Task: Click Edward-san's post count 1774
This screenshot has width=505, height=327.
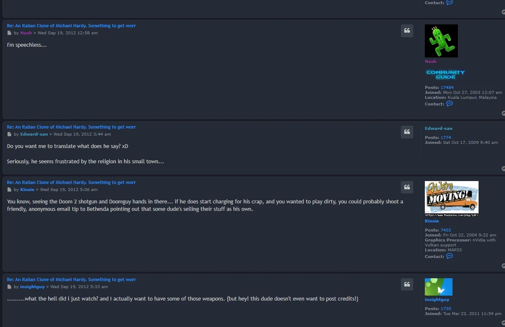Action: tap(445, 138)
